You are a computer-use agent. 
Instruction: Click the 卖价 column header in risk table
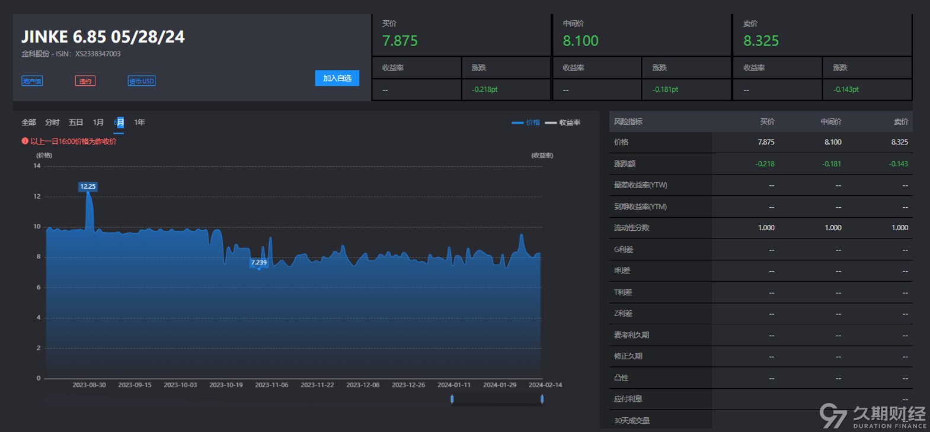tap(901, 121)
